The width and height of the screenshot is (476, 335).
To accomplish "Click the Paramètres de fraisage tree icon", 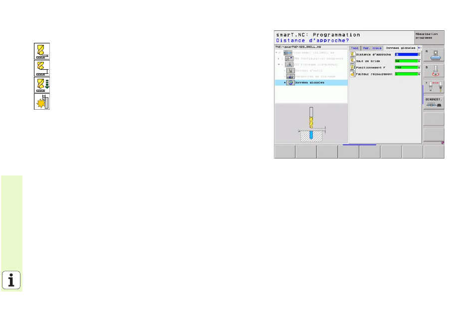I will click(x=290, y=76).
